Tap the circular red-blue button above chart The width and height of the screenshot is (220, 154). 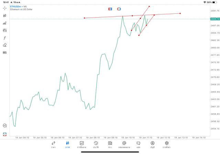[x=119, y=9]
